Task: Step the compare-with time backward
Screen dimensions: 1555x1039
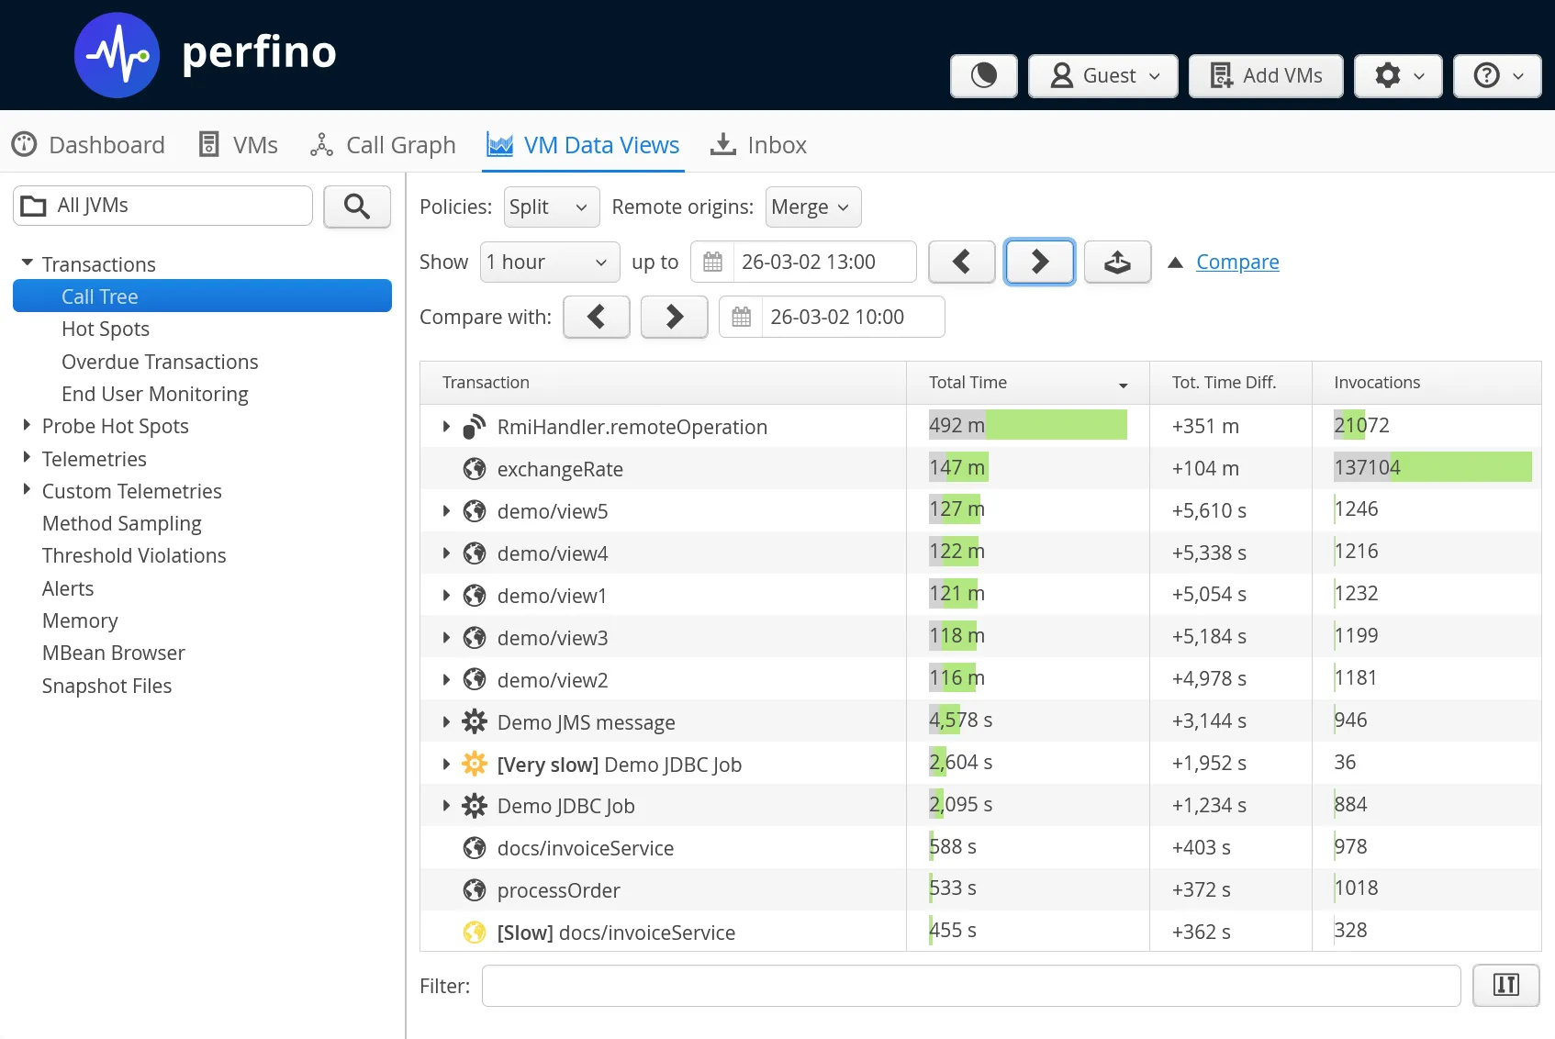Action: (597, 318)
